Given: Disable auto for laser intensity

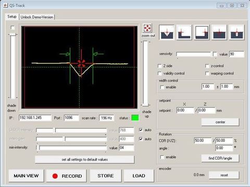Looking at the screenshot, I should coord(141,130).
